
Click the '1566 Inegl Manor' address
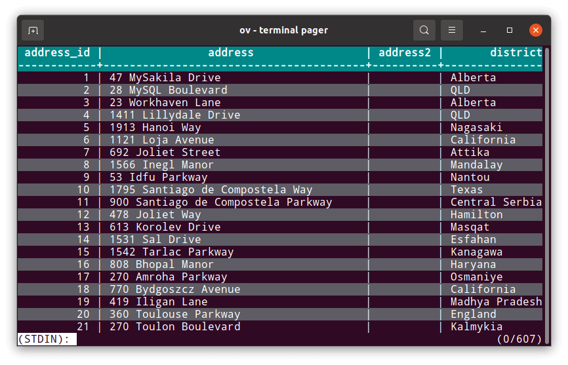click(162, 165)
